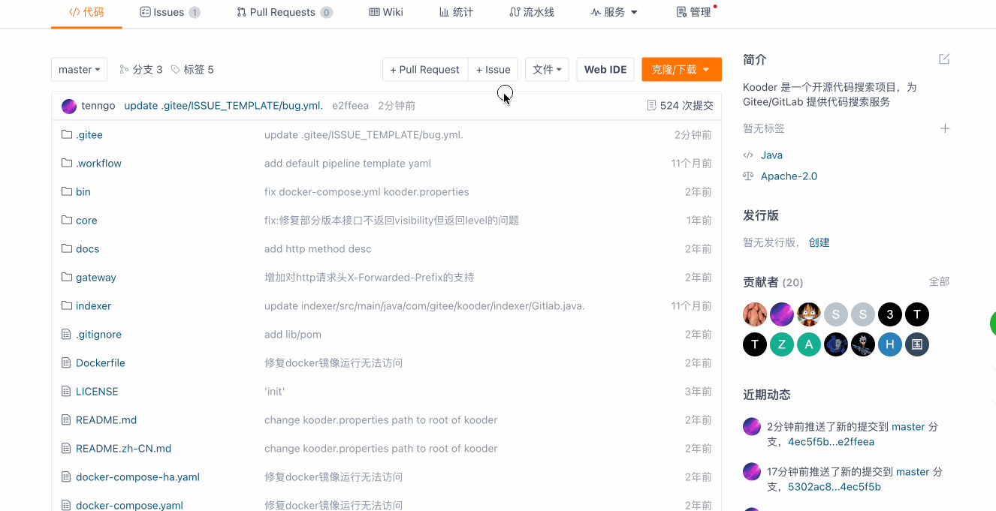Open the 流水线 tab

pos(532,12)
